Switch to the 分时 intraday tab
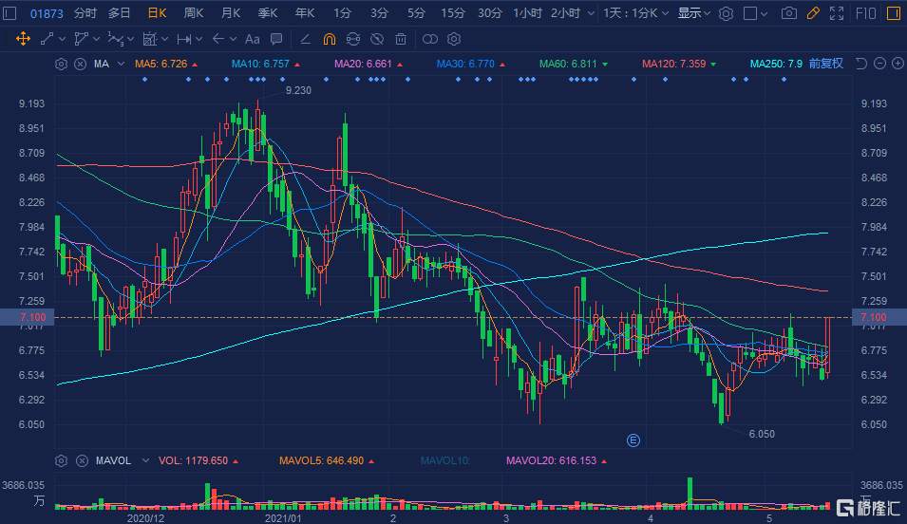The width and height of the screenshot is (907, 524). coord(85,13)
